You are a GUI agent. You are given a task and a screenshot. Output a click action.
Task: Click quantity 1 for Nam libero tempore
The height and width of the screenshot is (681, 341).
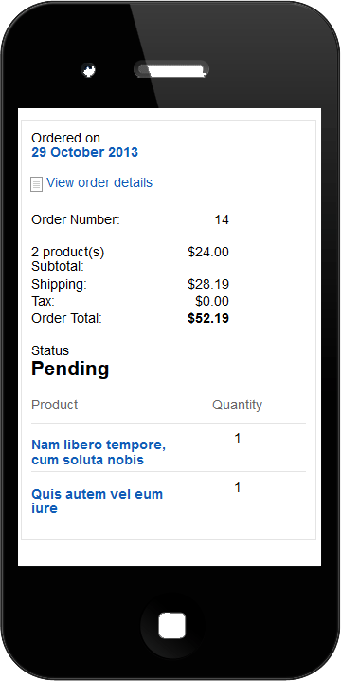(x=238, y=439)
